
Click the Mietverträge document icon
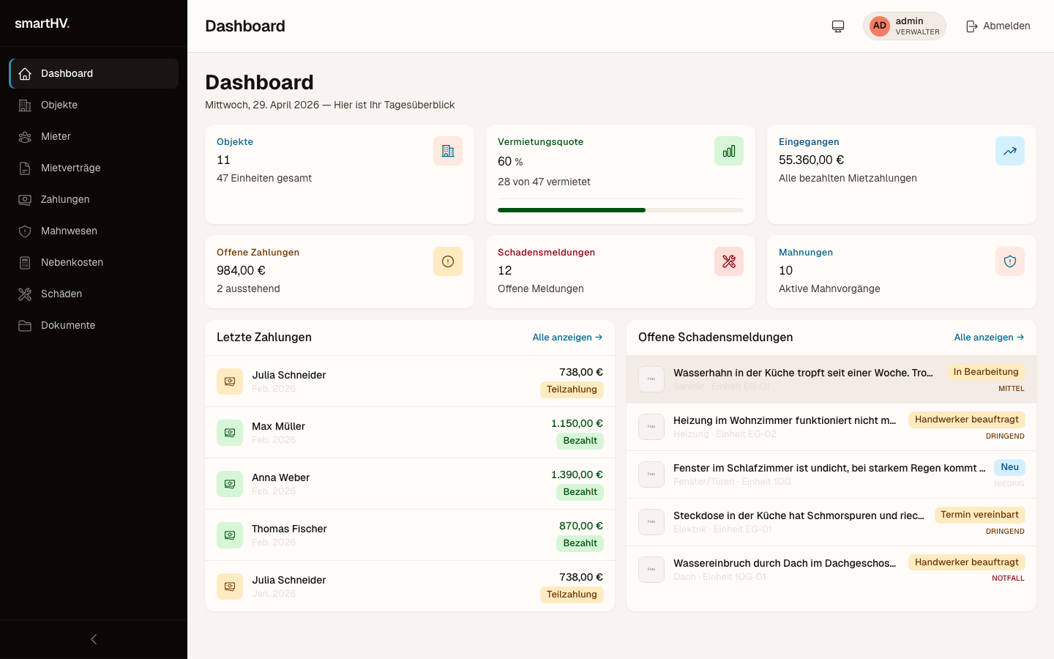[x=24, y=168]
